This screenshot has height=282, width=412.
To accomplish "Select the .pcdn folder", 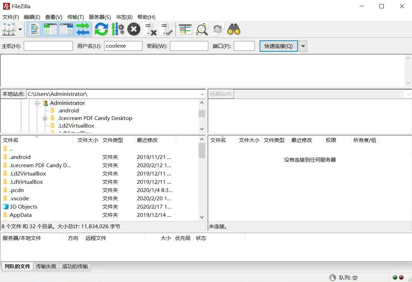I will coord(100,190).
